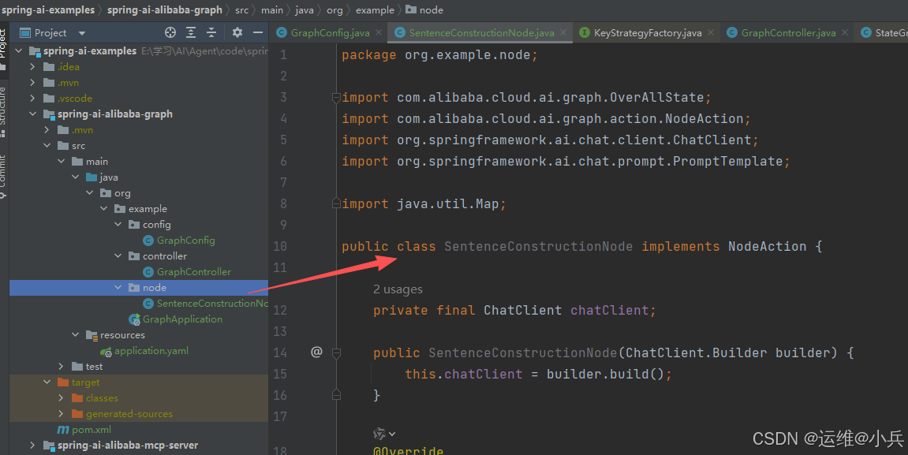Collapse the resources folder
Screen dimensions: 908x455
click(75, 334)
